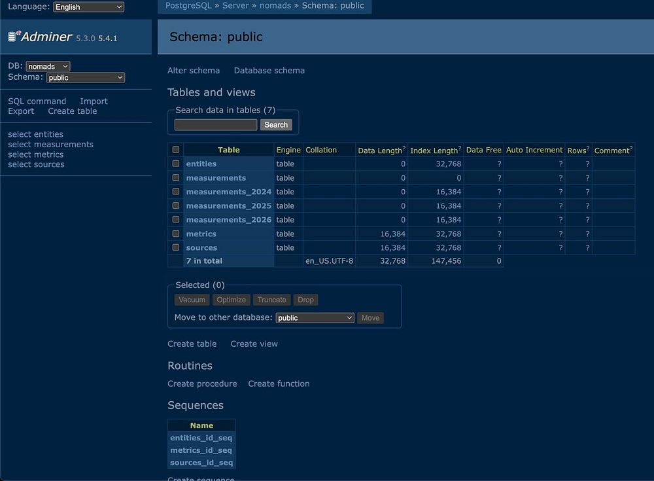This screenshot has width=654, height=481.
Task: Click Create view link
Action: pos(254,344)
